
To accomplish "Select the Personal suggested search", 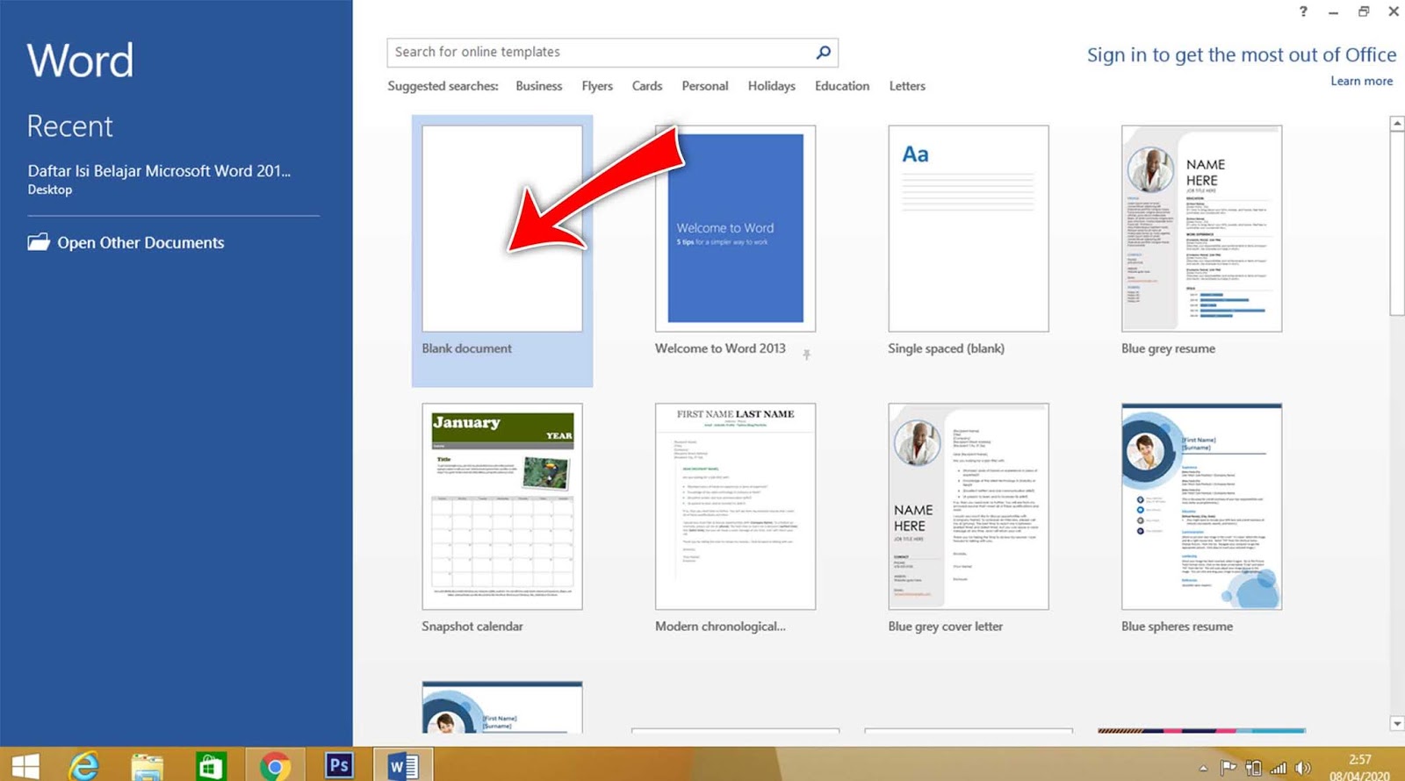I will [705, 86].
